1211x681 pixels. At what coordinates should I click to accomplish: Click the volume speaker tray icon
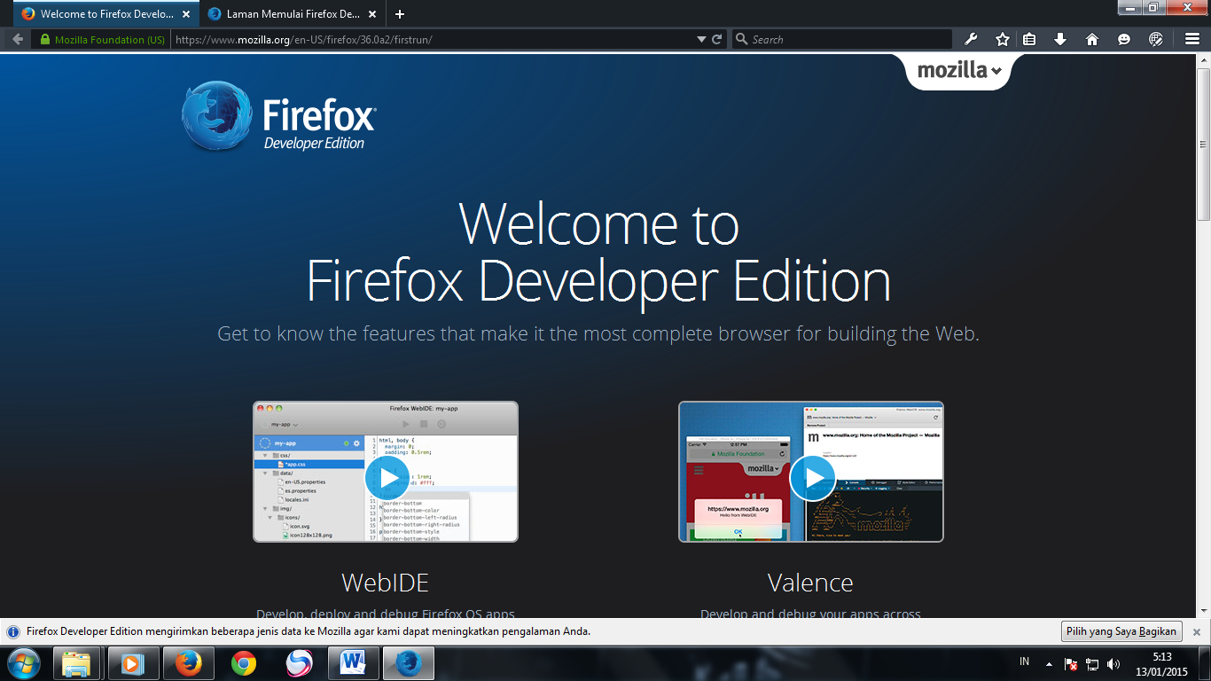tap(1113, 663)
